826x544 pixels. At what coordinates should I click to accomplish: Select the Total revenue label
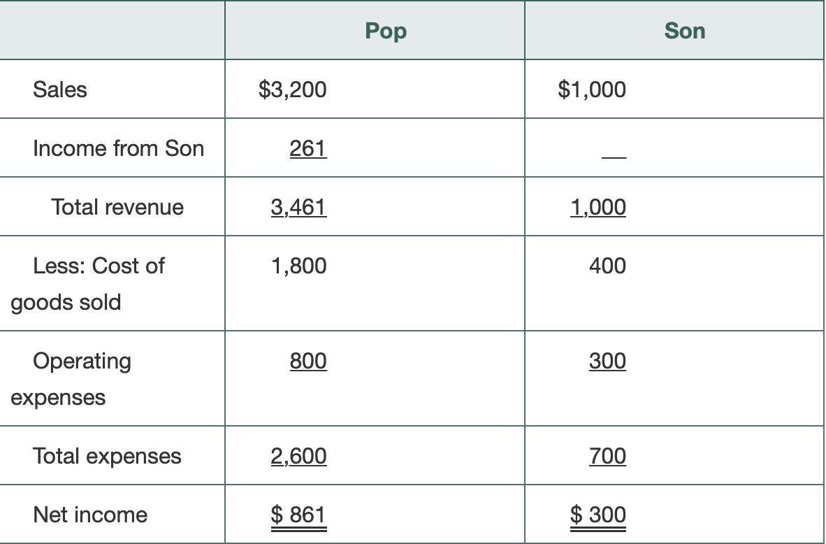tap(117, 207)
